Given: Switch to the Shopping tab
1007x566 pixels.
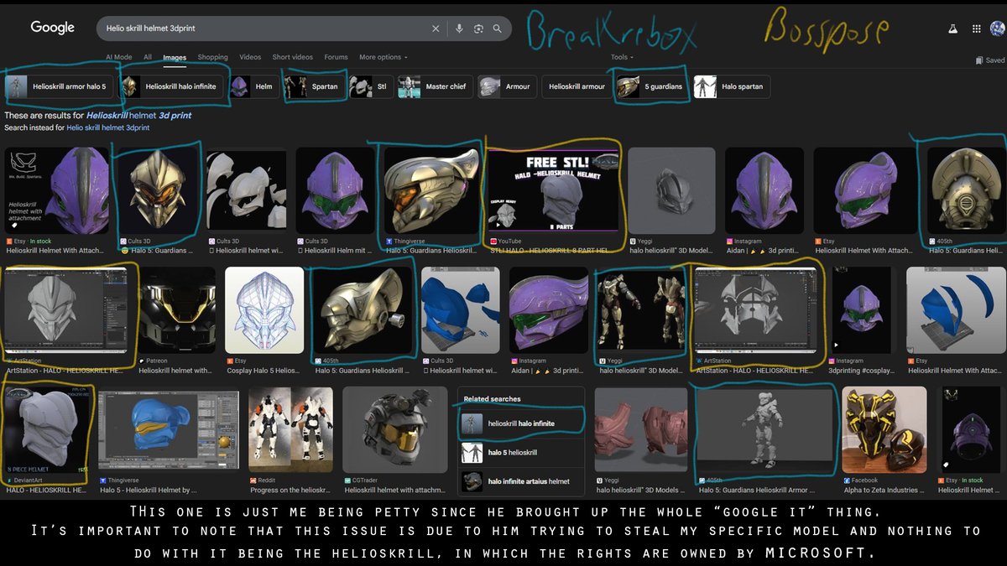Looking at the screenshot, I should pos(213,57).
